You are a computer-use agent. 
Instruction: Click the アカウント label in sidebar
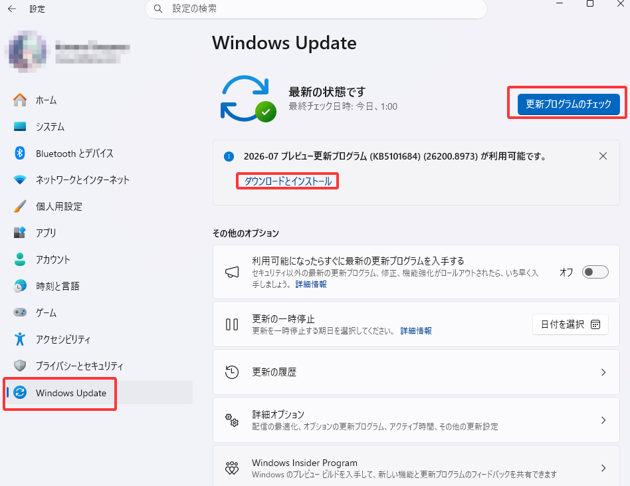[53, 260]
